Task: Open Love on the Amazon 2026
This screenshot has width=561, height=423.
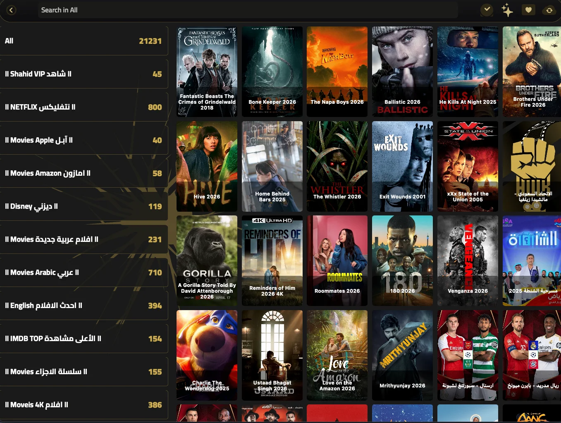Action: click(337, 355)
